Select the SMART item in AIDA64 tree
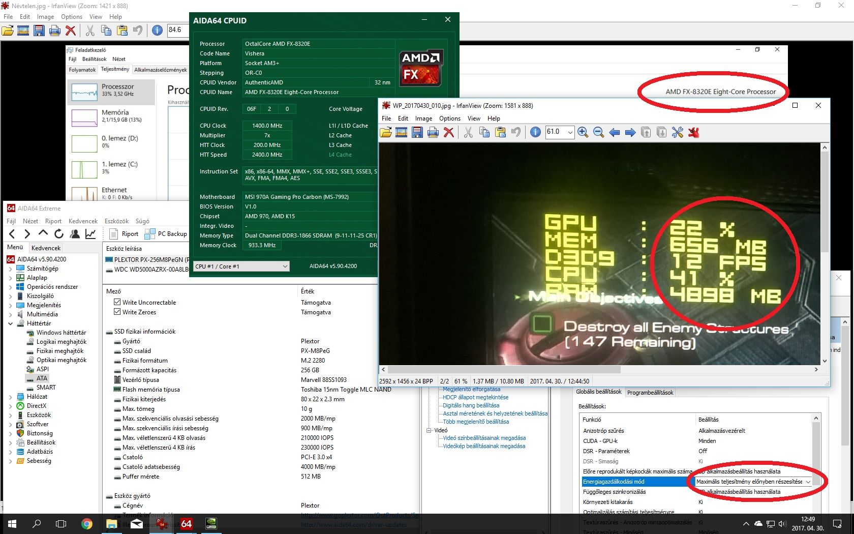 pos(46,388)
